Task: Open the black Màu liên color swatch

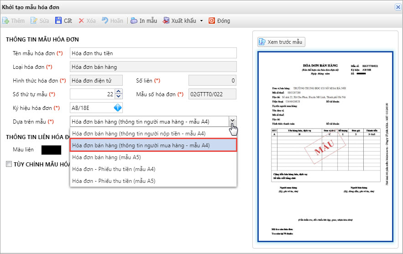Action: pos(52,150)
